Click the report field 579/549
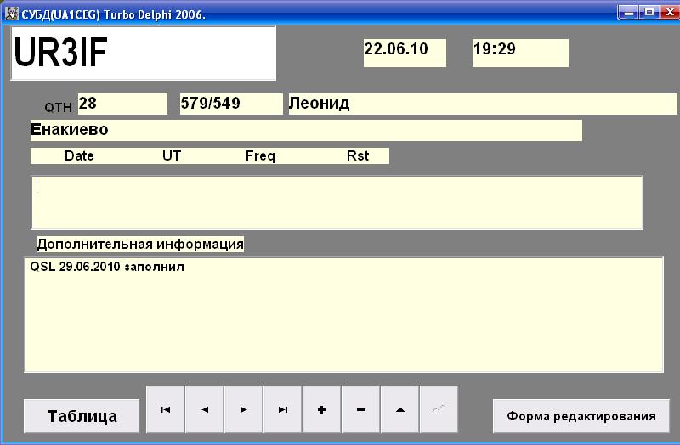Image resolution: width=680 pixels, height=445 pixels. point(231,104)
